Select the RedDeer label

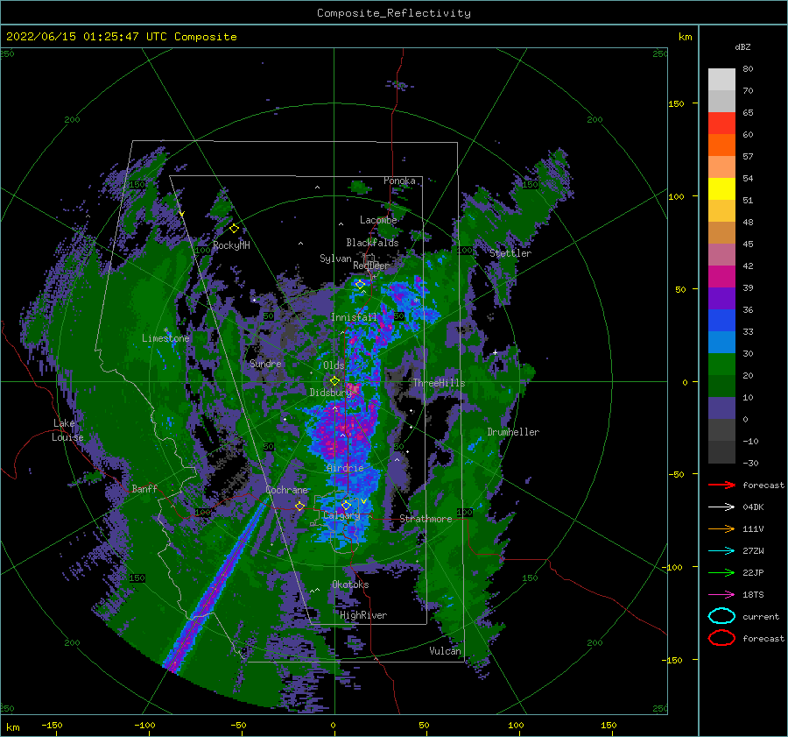(x=371, y=266)
